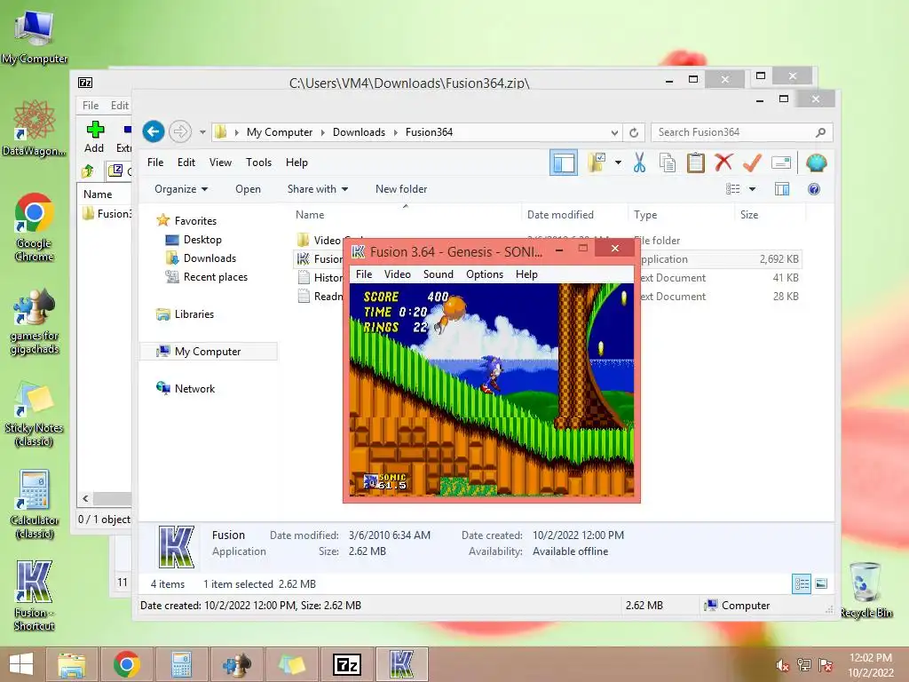Viewport: 909px width, 682px height.
Task: Open the address bar history dropdown
Action: click(x=614, y=133)
